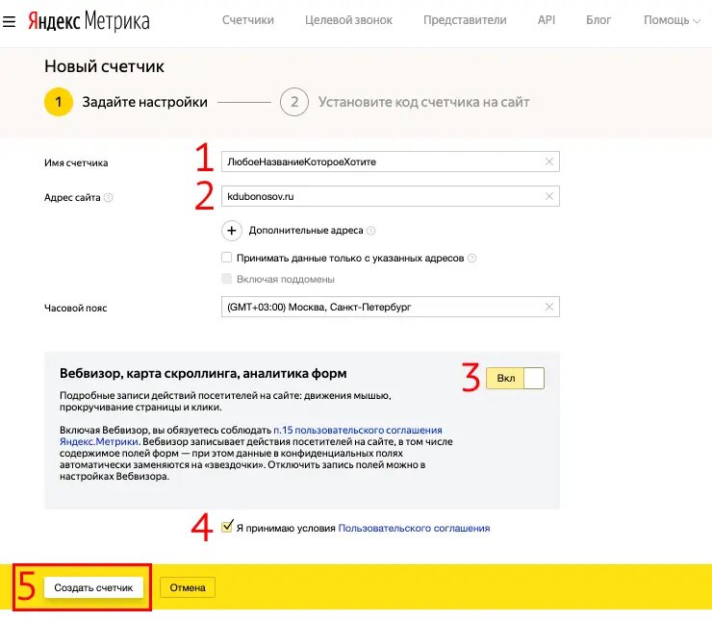The height and width of the screenshot is (621, 712).
Task: Open the Счетчики menu item
Action: click(x=247, y=20)
